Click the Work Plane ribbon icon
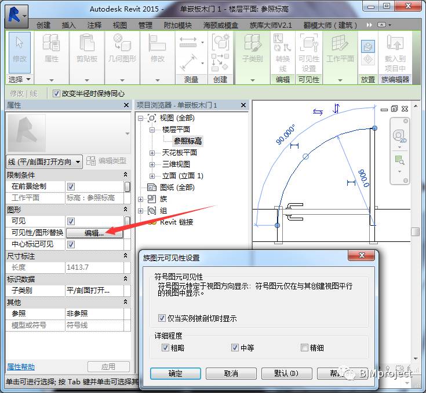This screenshot has width=426, height=393. pos(340,43)
